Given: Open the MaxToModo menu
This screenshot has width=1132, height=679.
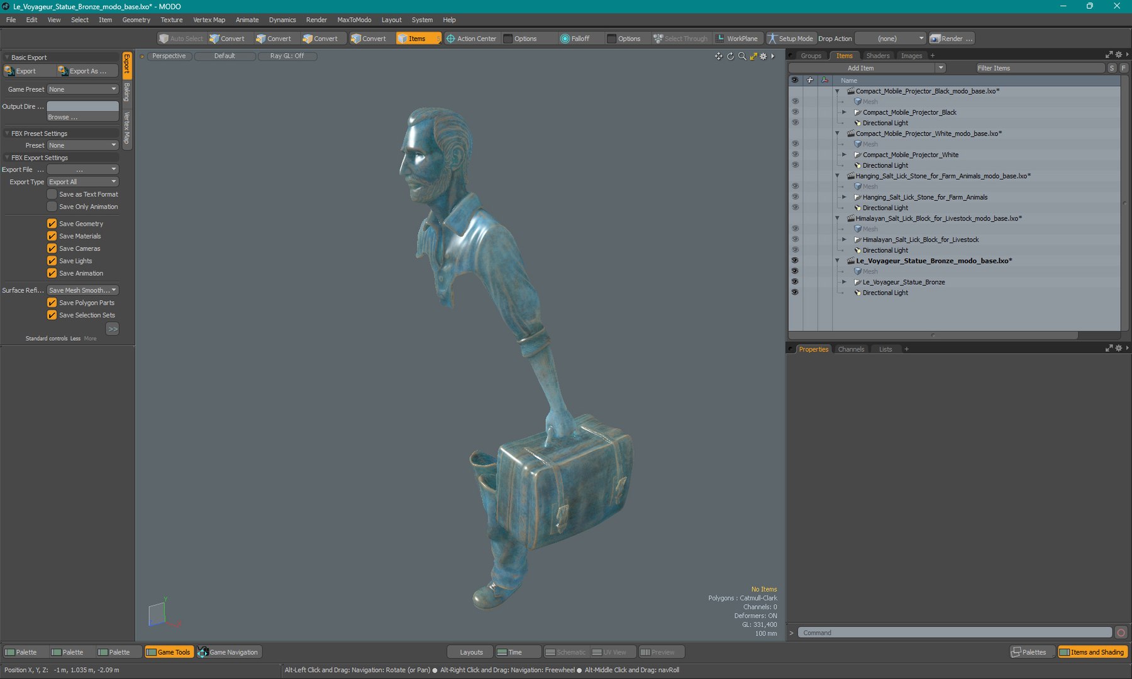Looking at the screenshot, I should (x=354, y=19).
